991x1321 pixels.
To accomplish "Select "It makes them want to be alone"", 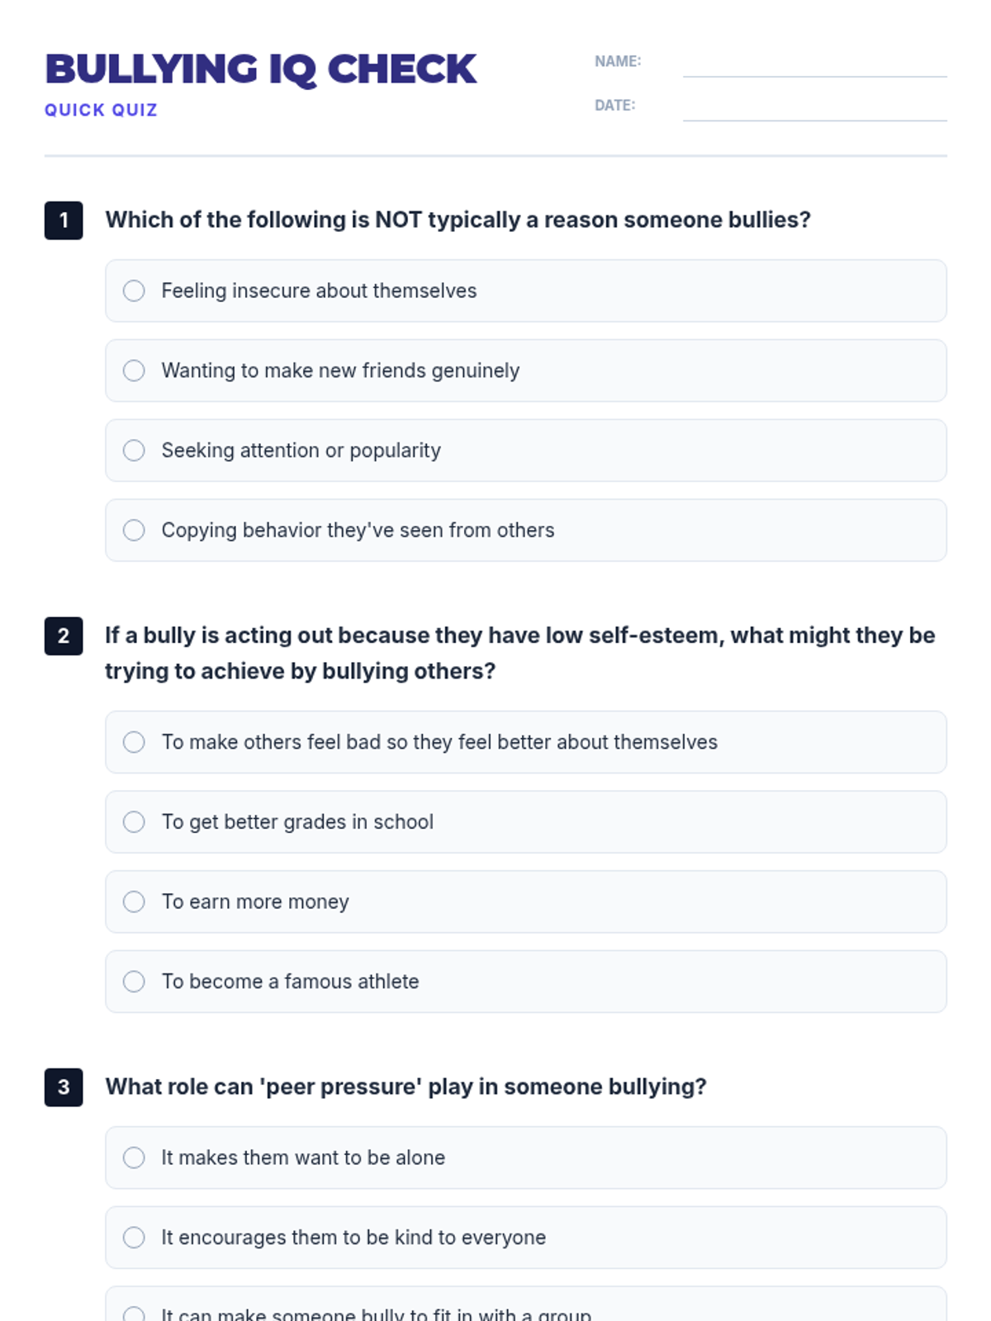I will 134,1158.
